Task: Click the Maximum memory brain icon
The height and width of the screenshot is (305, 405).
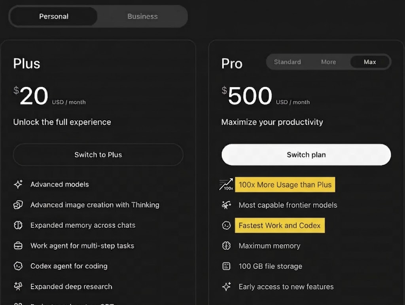Action: pos(226,246)
